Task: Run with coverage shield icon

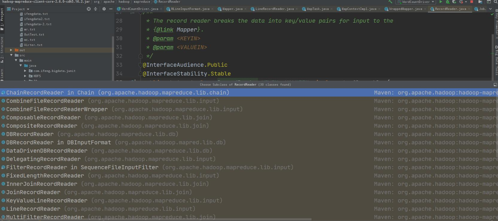Action: (454, 2)
